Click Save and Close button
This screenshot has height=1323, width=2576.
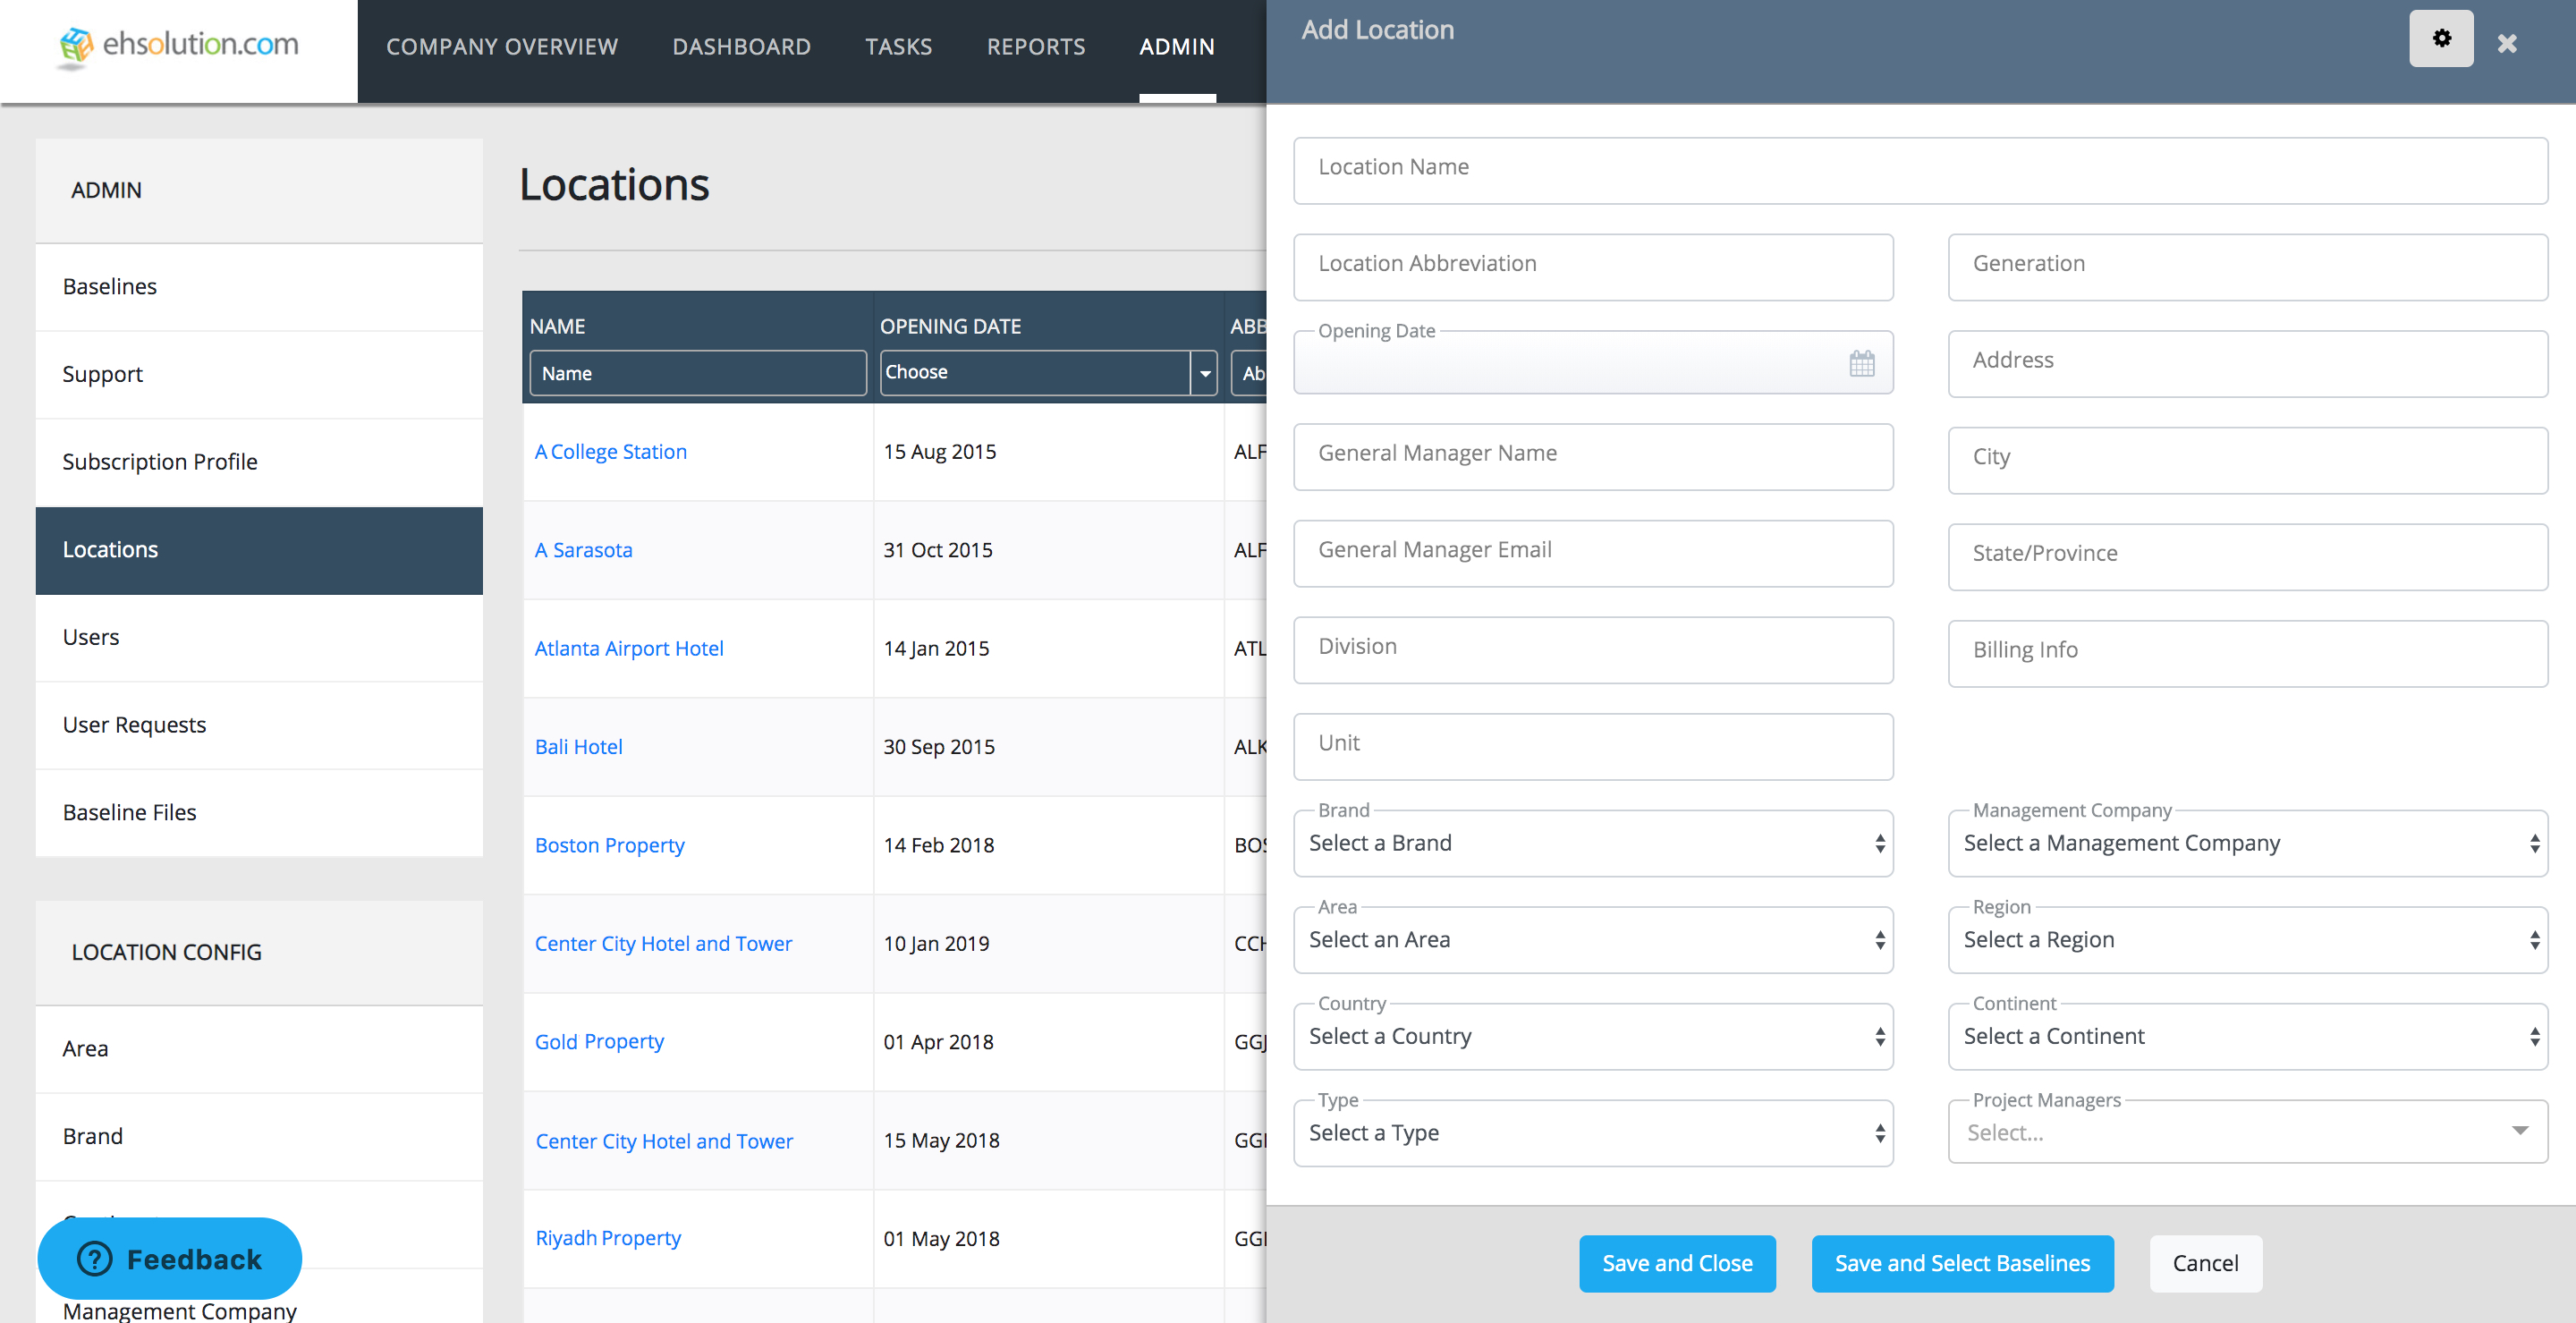tap(1677, 1264)
